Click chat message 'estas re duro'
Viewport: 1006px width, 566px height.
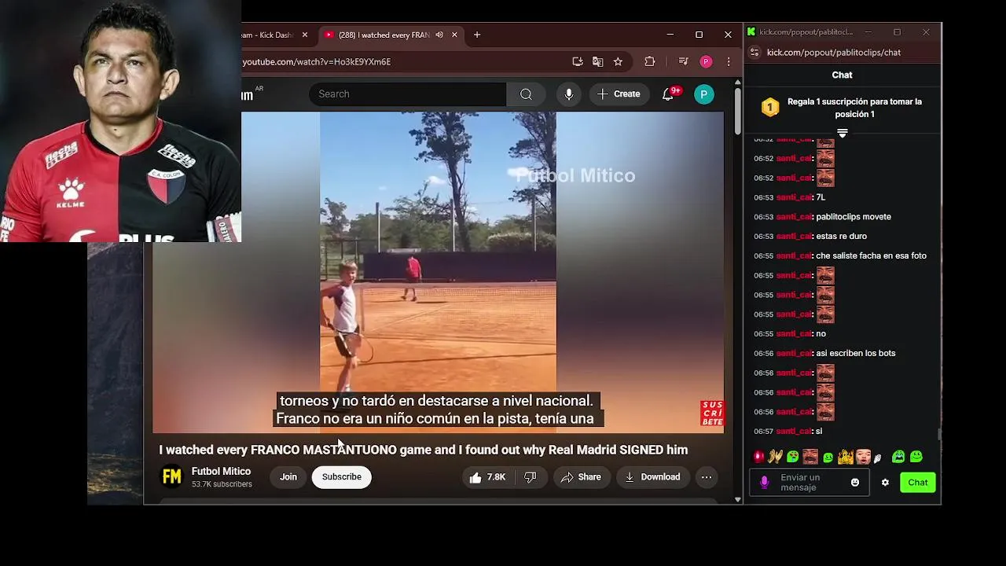coord(841,236)
